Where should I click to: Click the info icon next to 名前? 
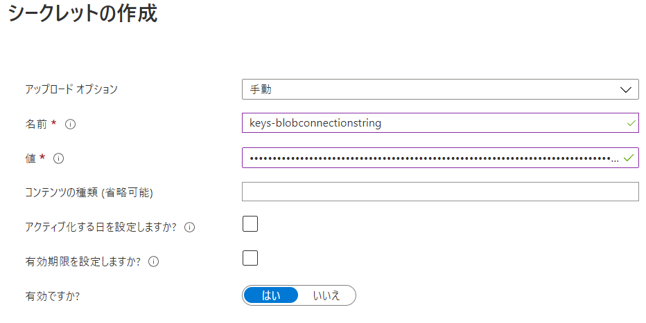[x=69, y=124]
